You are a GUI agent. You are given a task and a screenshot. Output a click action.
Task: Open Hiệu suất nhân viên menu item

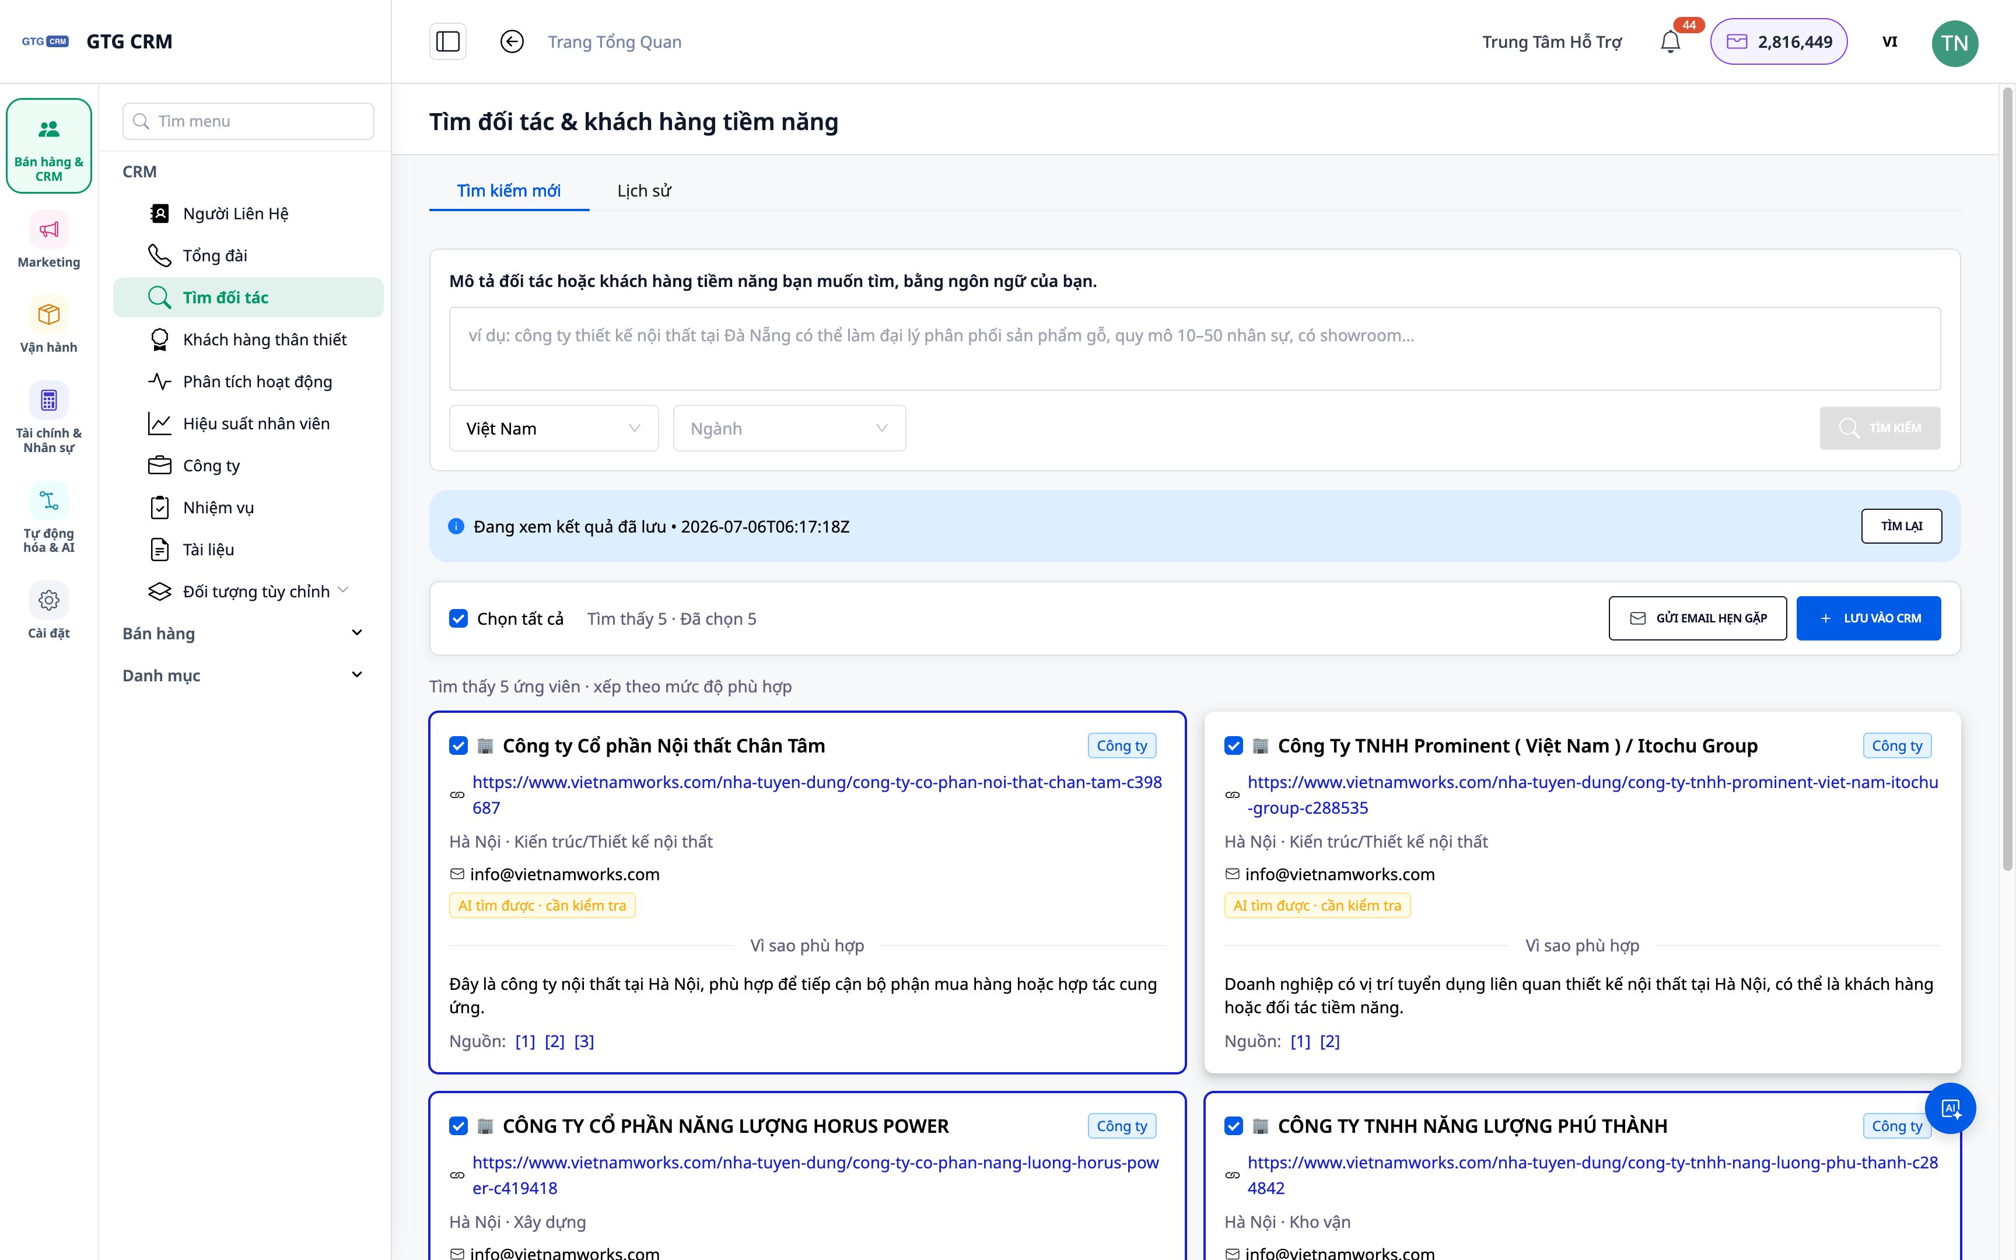click(x=249, y=423)
